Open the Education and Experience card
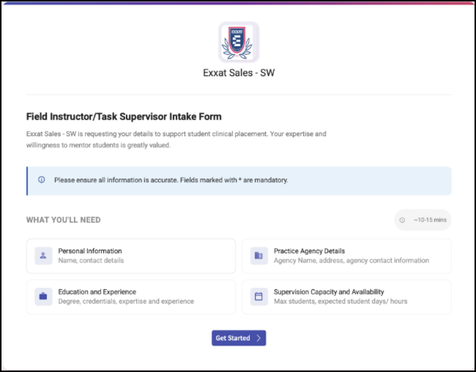 tap(131, 297)
